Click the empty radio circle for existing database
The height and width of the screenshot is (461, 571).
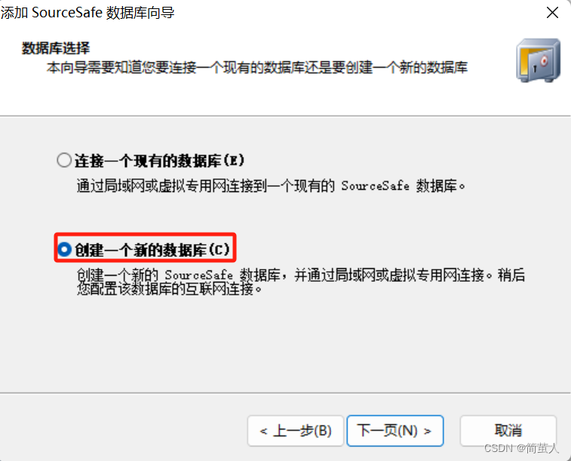coord(64,160)
